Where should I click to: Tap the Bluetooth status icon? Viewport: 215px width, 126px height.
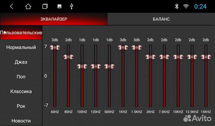point(176,6)
